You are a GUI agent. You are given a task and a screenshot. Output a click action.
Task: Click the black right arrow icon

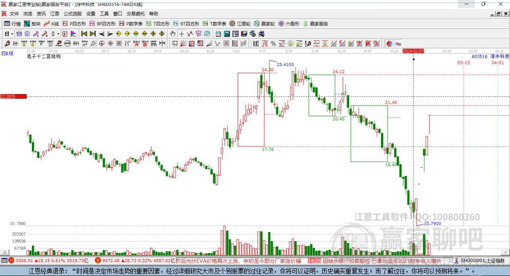click(x=110, y=34)
